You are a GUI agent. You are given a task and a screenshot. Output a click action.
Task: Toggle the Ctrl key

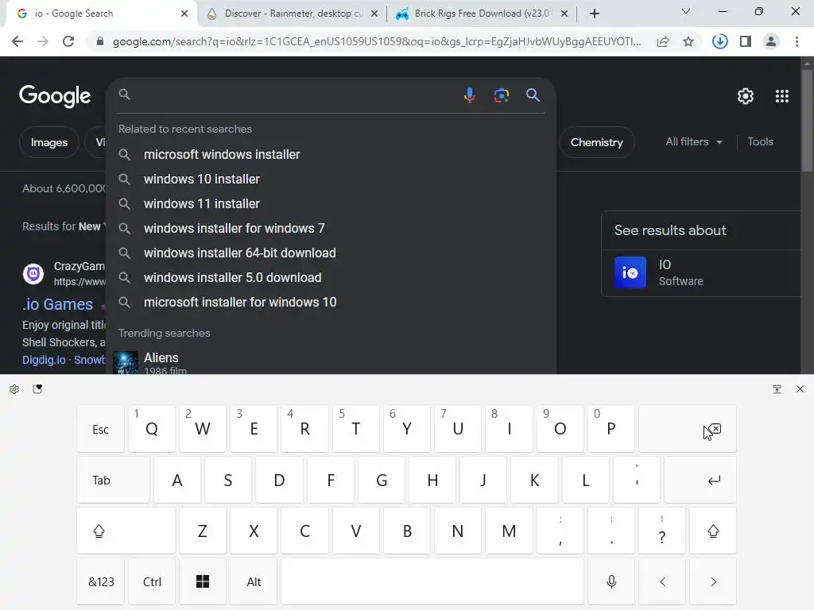152,581
